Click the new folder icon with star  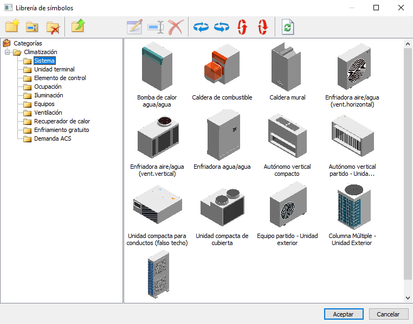[x=12, y=26]
